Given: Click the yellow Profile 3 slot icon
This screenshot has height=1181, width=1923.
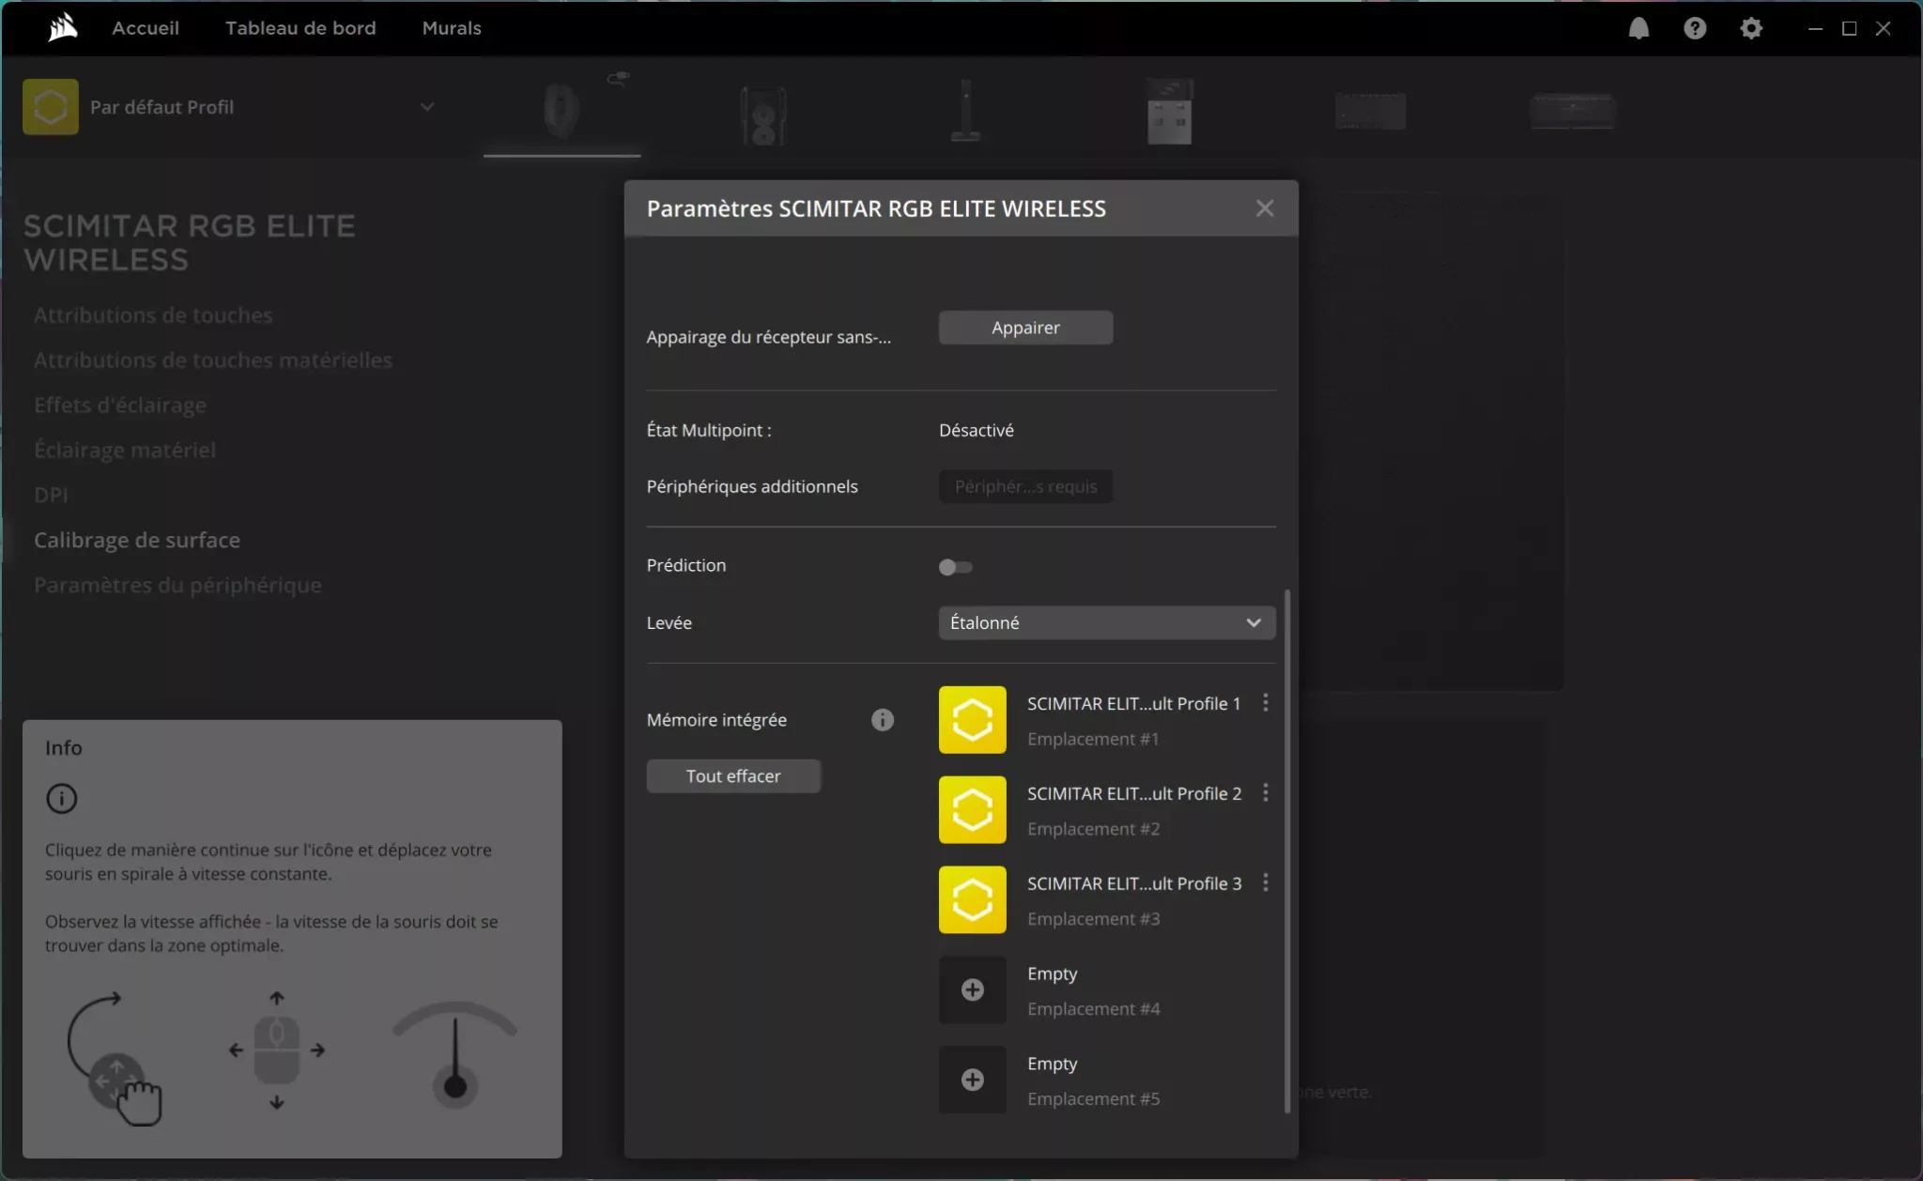Looking at the screenshot, I should coord(972,899).
